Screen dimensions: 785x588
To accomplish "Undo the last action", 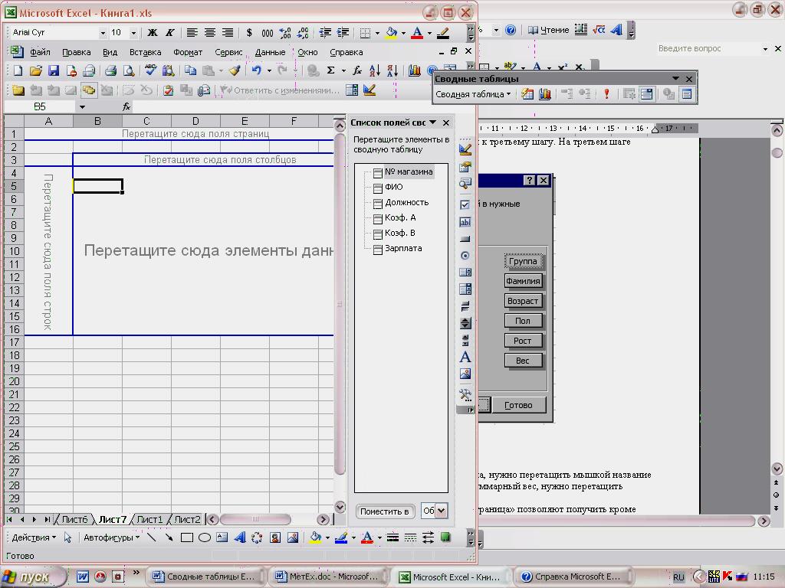I will (x=256, y=70).
